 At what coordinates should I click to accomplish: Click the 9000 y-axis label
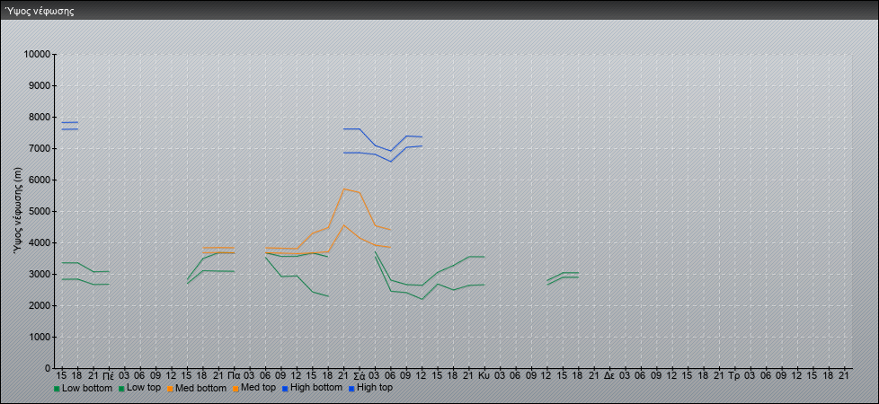tap(40, 85)
